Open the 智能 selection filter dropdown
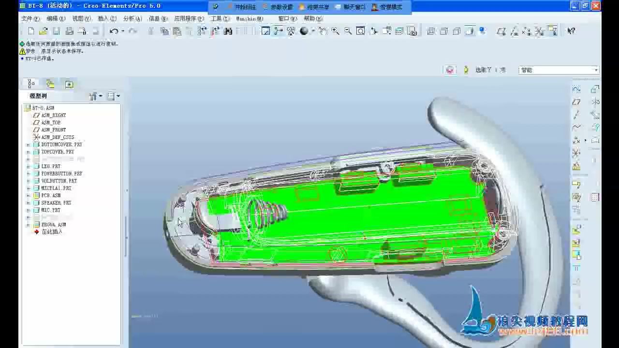 click(x=559, y=70)
